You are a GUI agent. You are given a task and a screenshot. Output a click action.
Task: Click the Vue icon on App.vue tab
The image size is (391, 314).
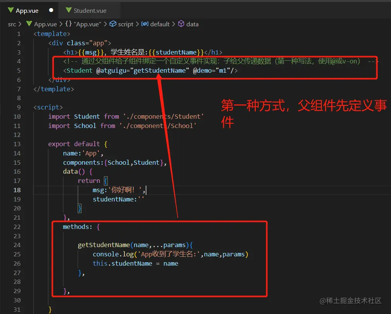coord(11,10)
